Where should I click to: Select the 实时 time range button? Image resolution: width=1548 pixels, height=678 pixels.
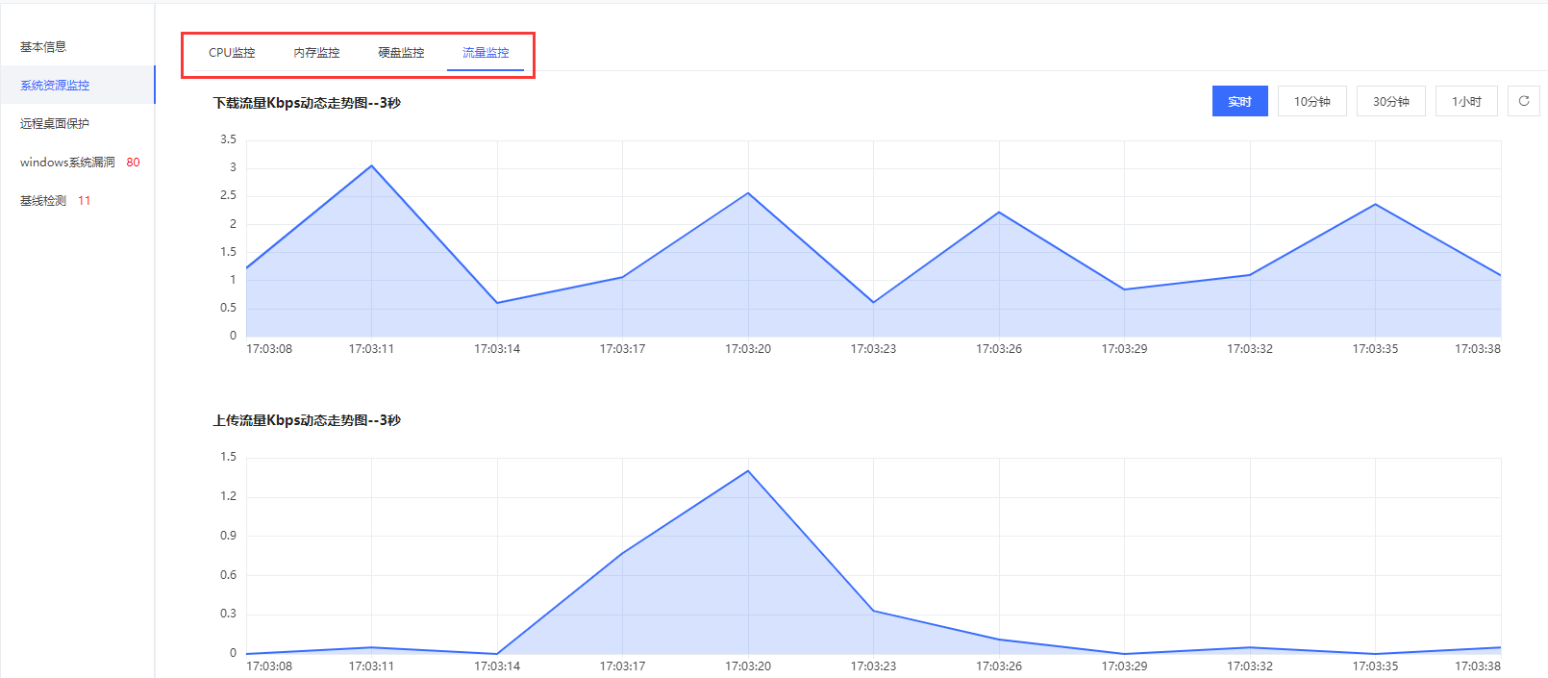point(1239,101)
